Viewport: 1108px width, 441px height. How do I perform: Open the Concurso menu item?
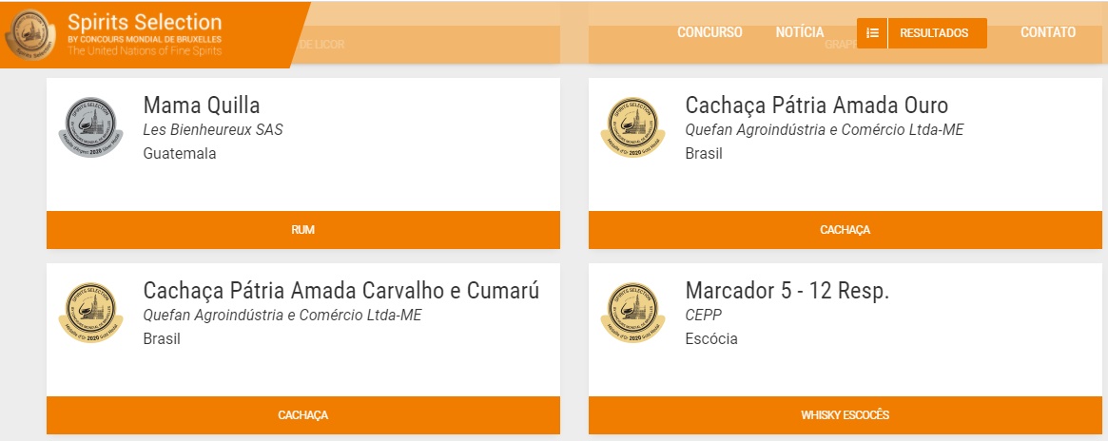coord(710,32)
